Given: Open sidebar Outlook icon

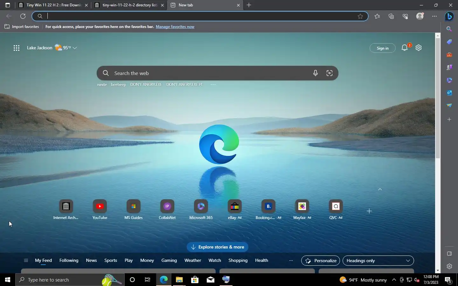Looking at the screenshot, I should pos(449,93).
